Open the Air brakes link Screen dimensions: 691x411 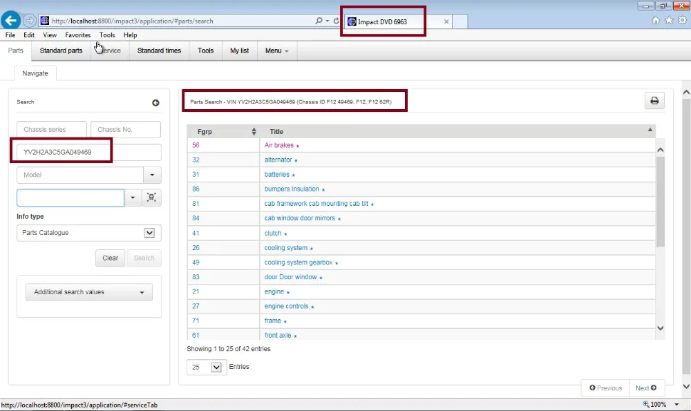(x=278, y=146)
